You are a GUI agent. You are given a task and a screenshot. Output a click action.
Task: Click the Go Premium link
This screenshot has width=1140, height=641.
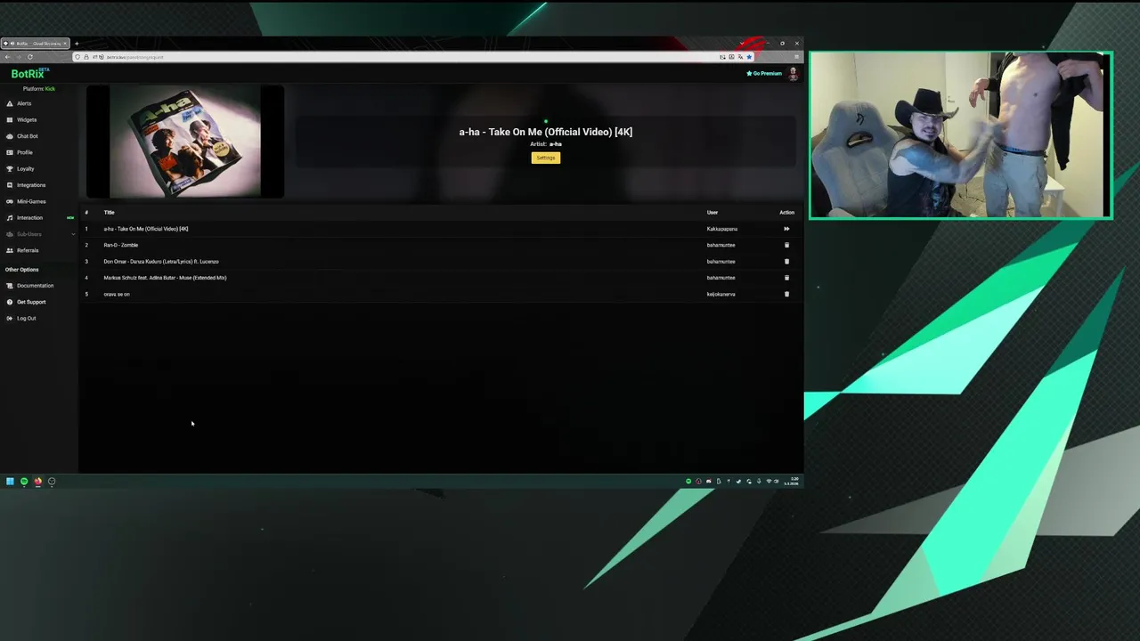click(x=764, y=73)
